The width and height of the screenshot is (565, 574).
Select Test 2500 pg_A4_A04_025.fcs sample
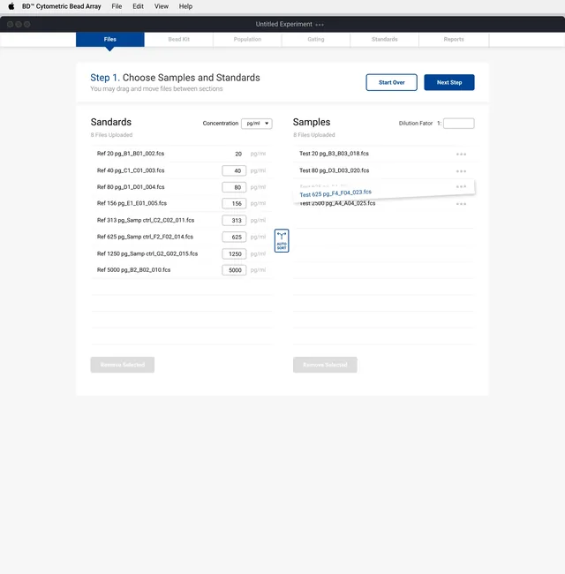point(337,203)
